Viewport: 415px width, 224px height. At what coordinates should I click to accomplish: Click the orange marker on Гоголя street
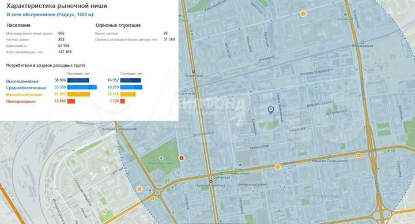(x=278, y=167)
